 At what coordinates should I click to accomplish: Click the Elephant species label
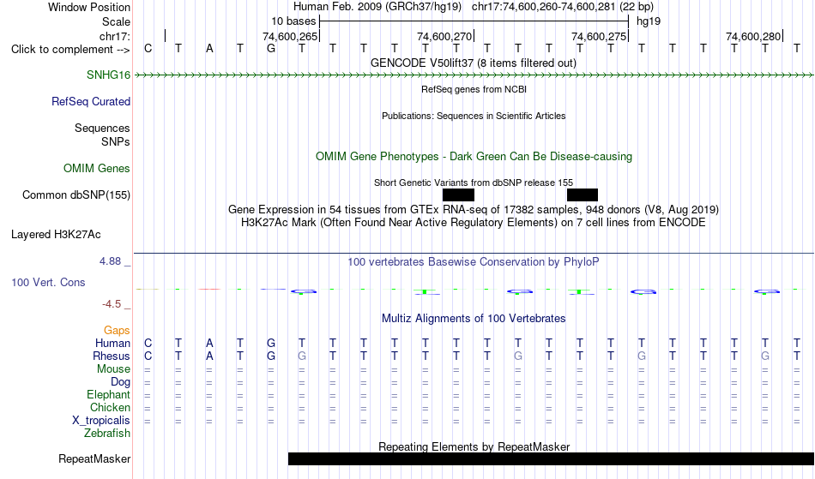pos(108,394)
